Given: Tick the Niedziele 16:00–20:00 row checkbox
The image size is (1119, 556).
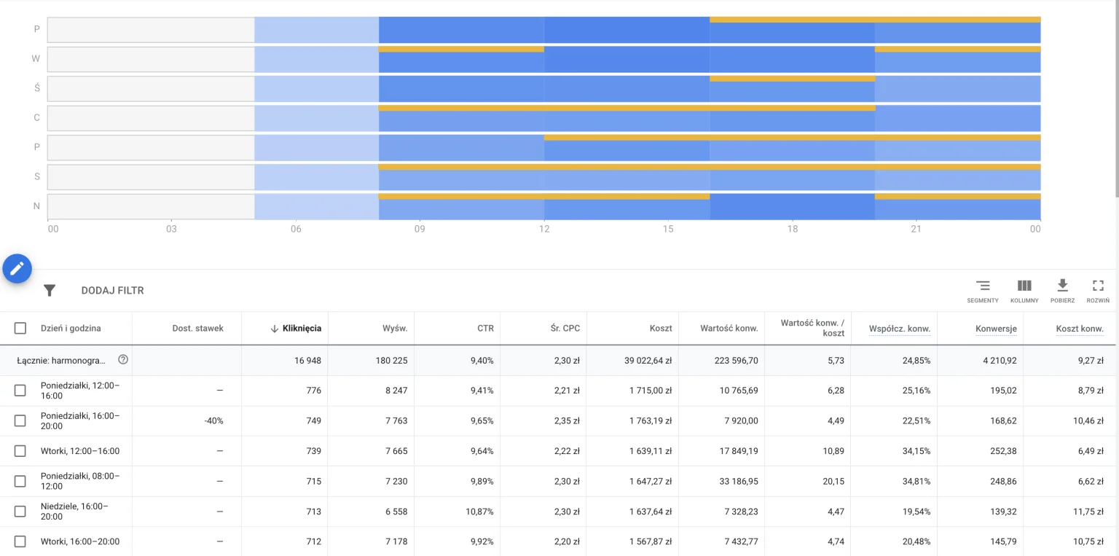Looking at the screenshot, I should [x=20, y=512].
